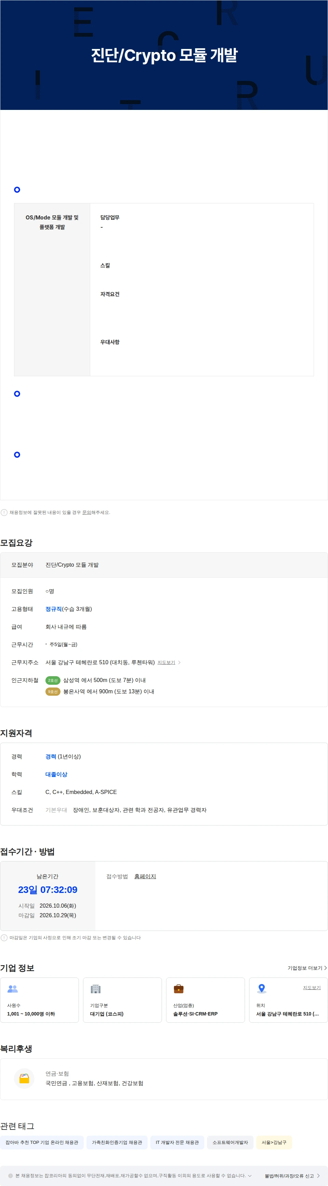The image size is (328, 1186).
Task: Select the 서울>강남구 tag
Action: click(274, 1142)
